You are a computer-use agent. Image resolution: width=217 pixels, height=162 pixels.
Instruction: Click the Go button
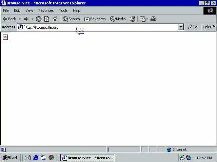[193, 27]
